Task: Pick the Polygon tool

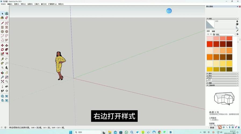Action: (x=7, y=32)
